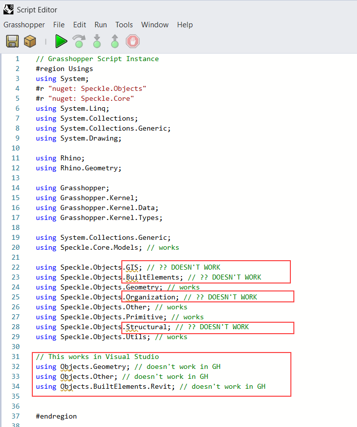This screenshot has width=357, height=427.
Task: Open the Edit menu
Action: (x=80, y=25)
